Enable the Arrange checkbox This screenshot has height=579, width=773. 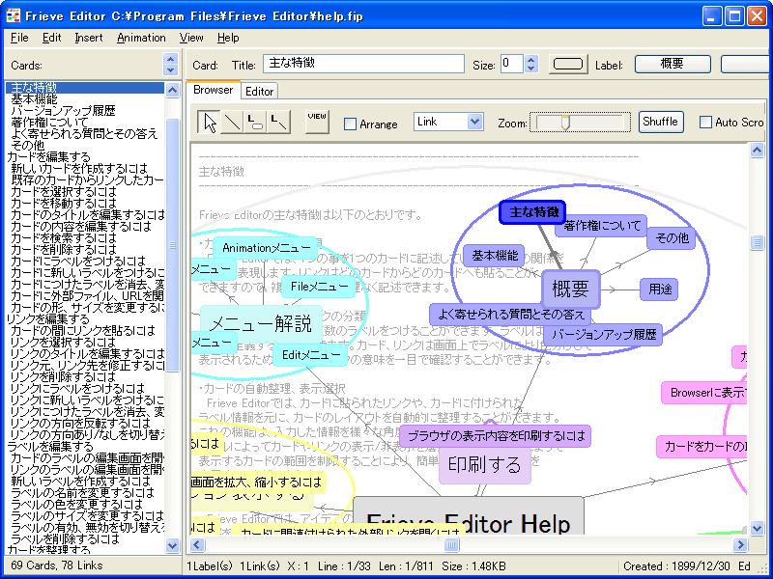(350, 124)
